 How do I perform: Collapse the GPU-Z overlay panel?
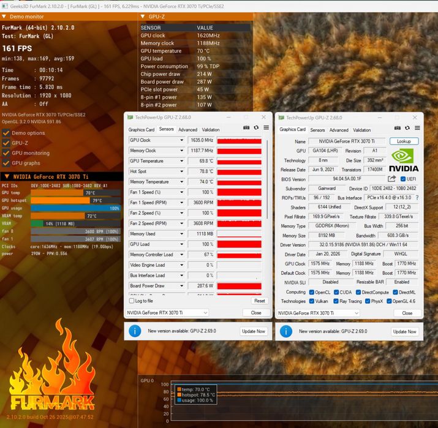[x=143, y=17]
